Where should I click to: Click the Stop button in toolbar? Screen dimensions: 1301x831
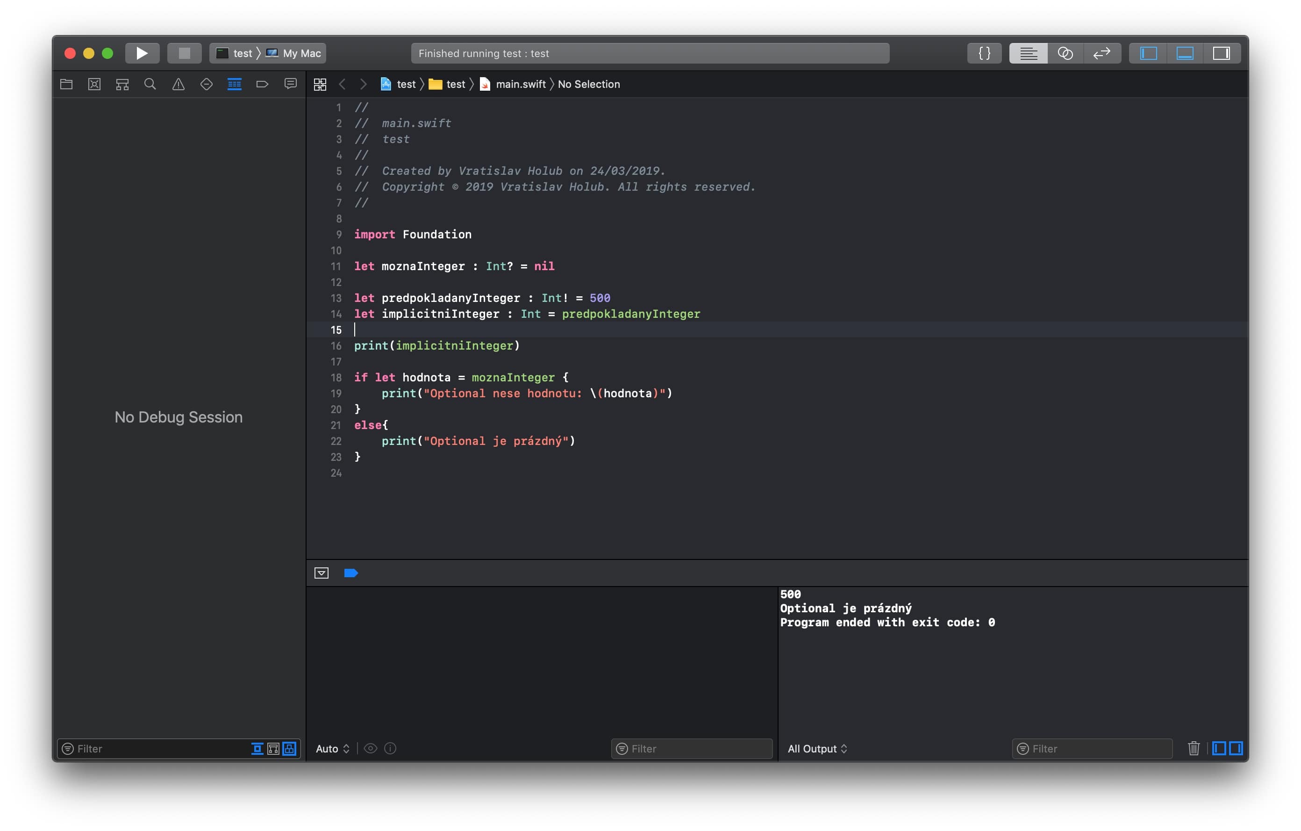184,53
